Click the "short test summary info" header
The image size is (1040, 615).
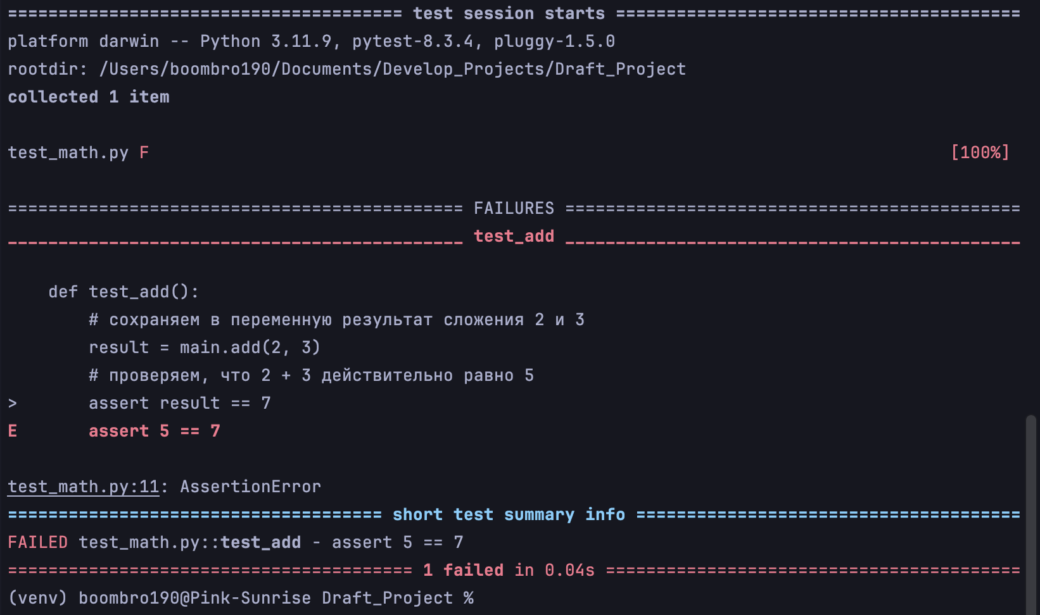tap(509, 514)
